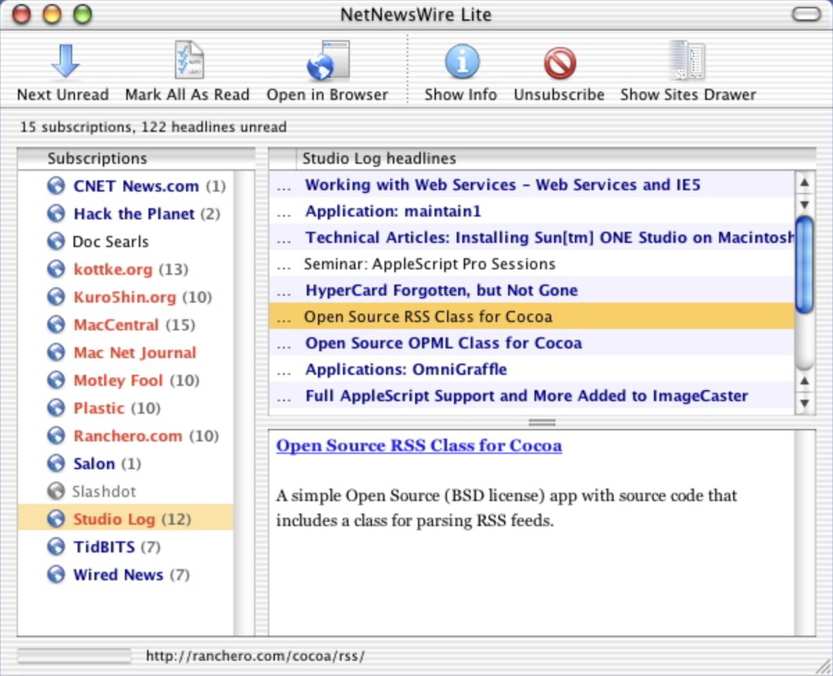Image resolution: width=833 pixels, height=676 pixels.
Task: Click the globe icon beside Ranchero.com
Action: [x=56, y=436]
